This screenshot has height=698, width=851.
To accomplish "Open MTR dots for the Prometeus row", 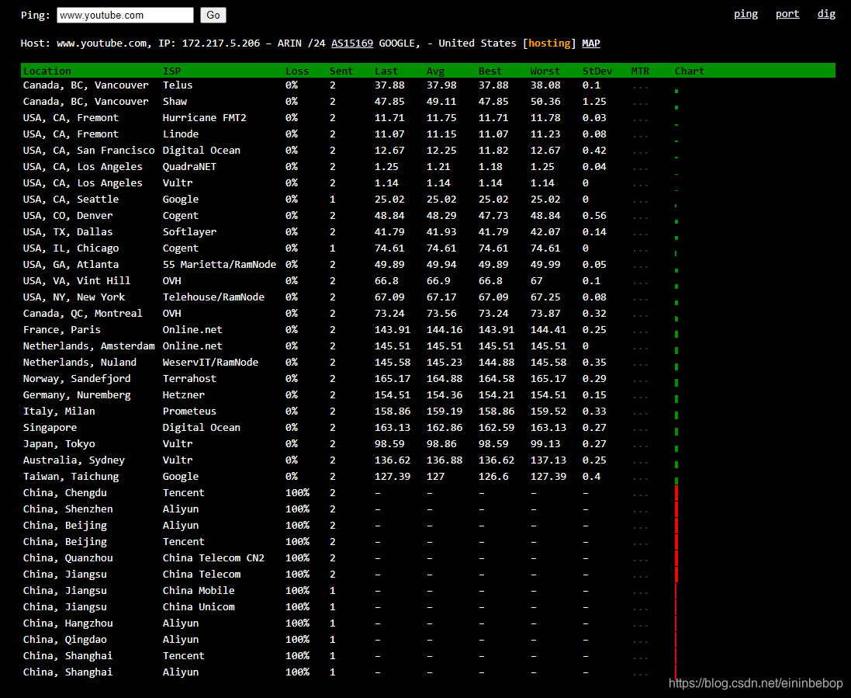I will click(640, 413).
